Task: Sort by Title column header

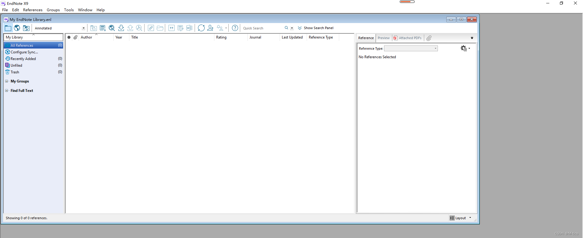Action: point(172,37)
